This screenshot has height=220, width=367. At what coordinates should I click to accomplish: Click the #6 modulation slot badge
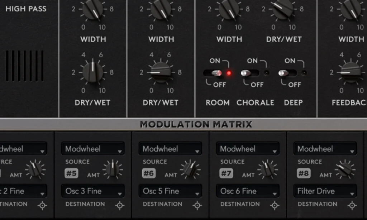pyautogui.click(x=149, y=173)
